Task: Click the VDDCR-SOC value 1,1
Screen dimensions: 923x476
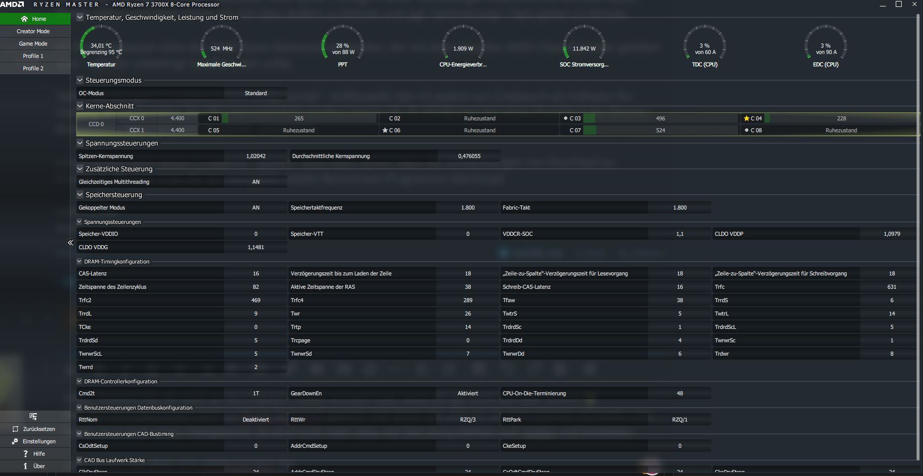Action: 680,234
